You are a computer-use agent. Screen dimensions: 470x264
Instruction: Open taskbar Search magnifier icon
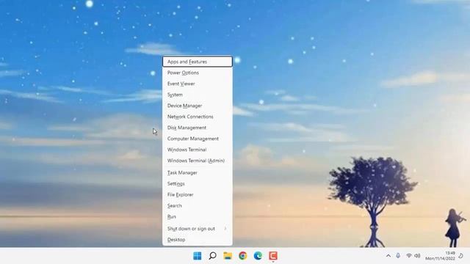(x=212, y=256)
